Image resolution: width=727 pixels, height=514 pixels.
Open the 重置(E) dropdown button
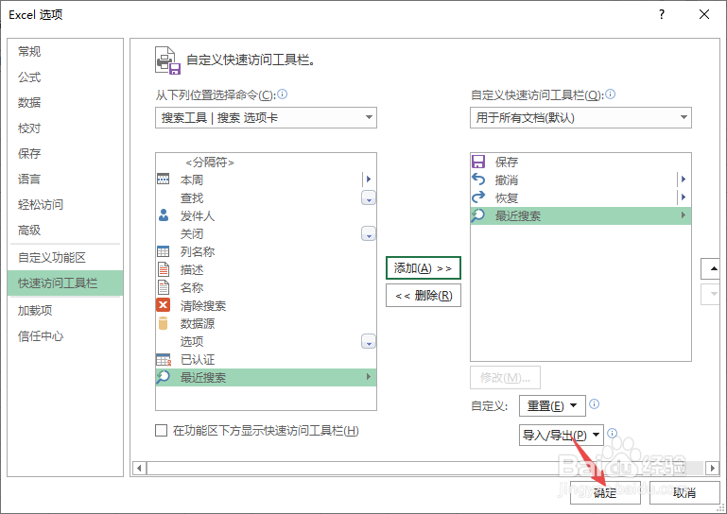coord(552,406)
